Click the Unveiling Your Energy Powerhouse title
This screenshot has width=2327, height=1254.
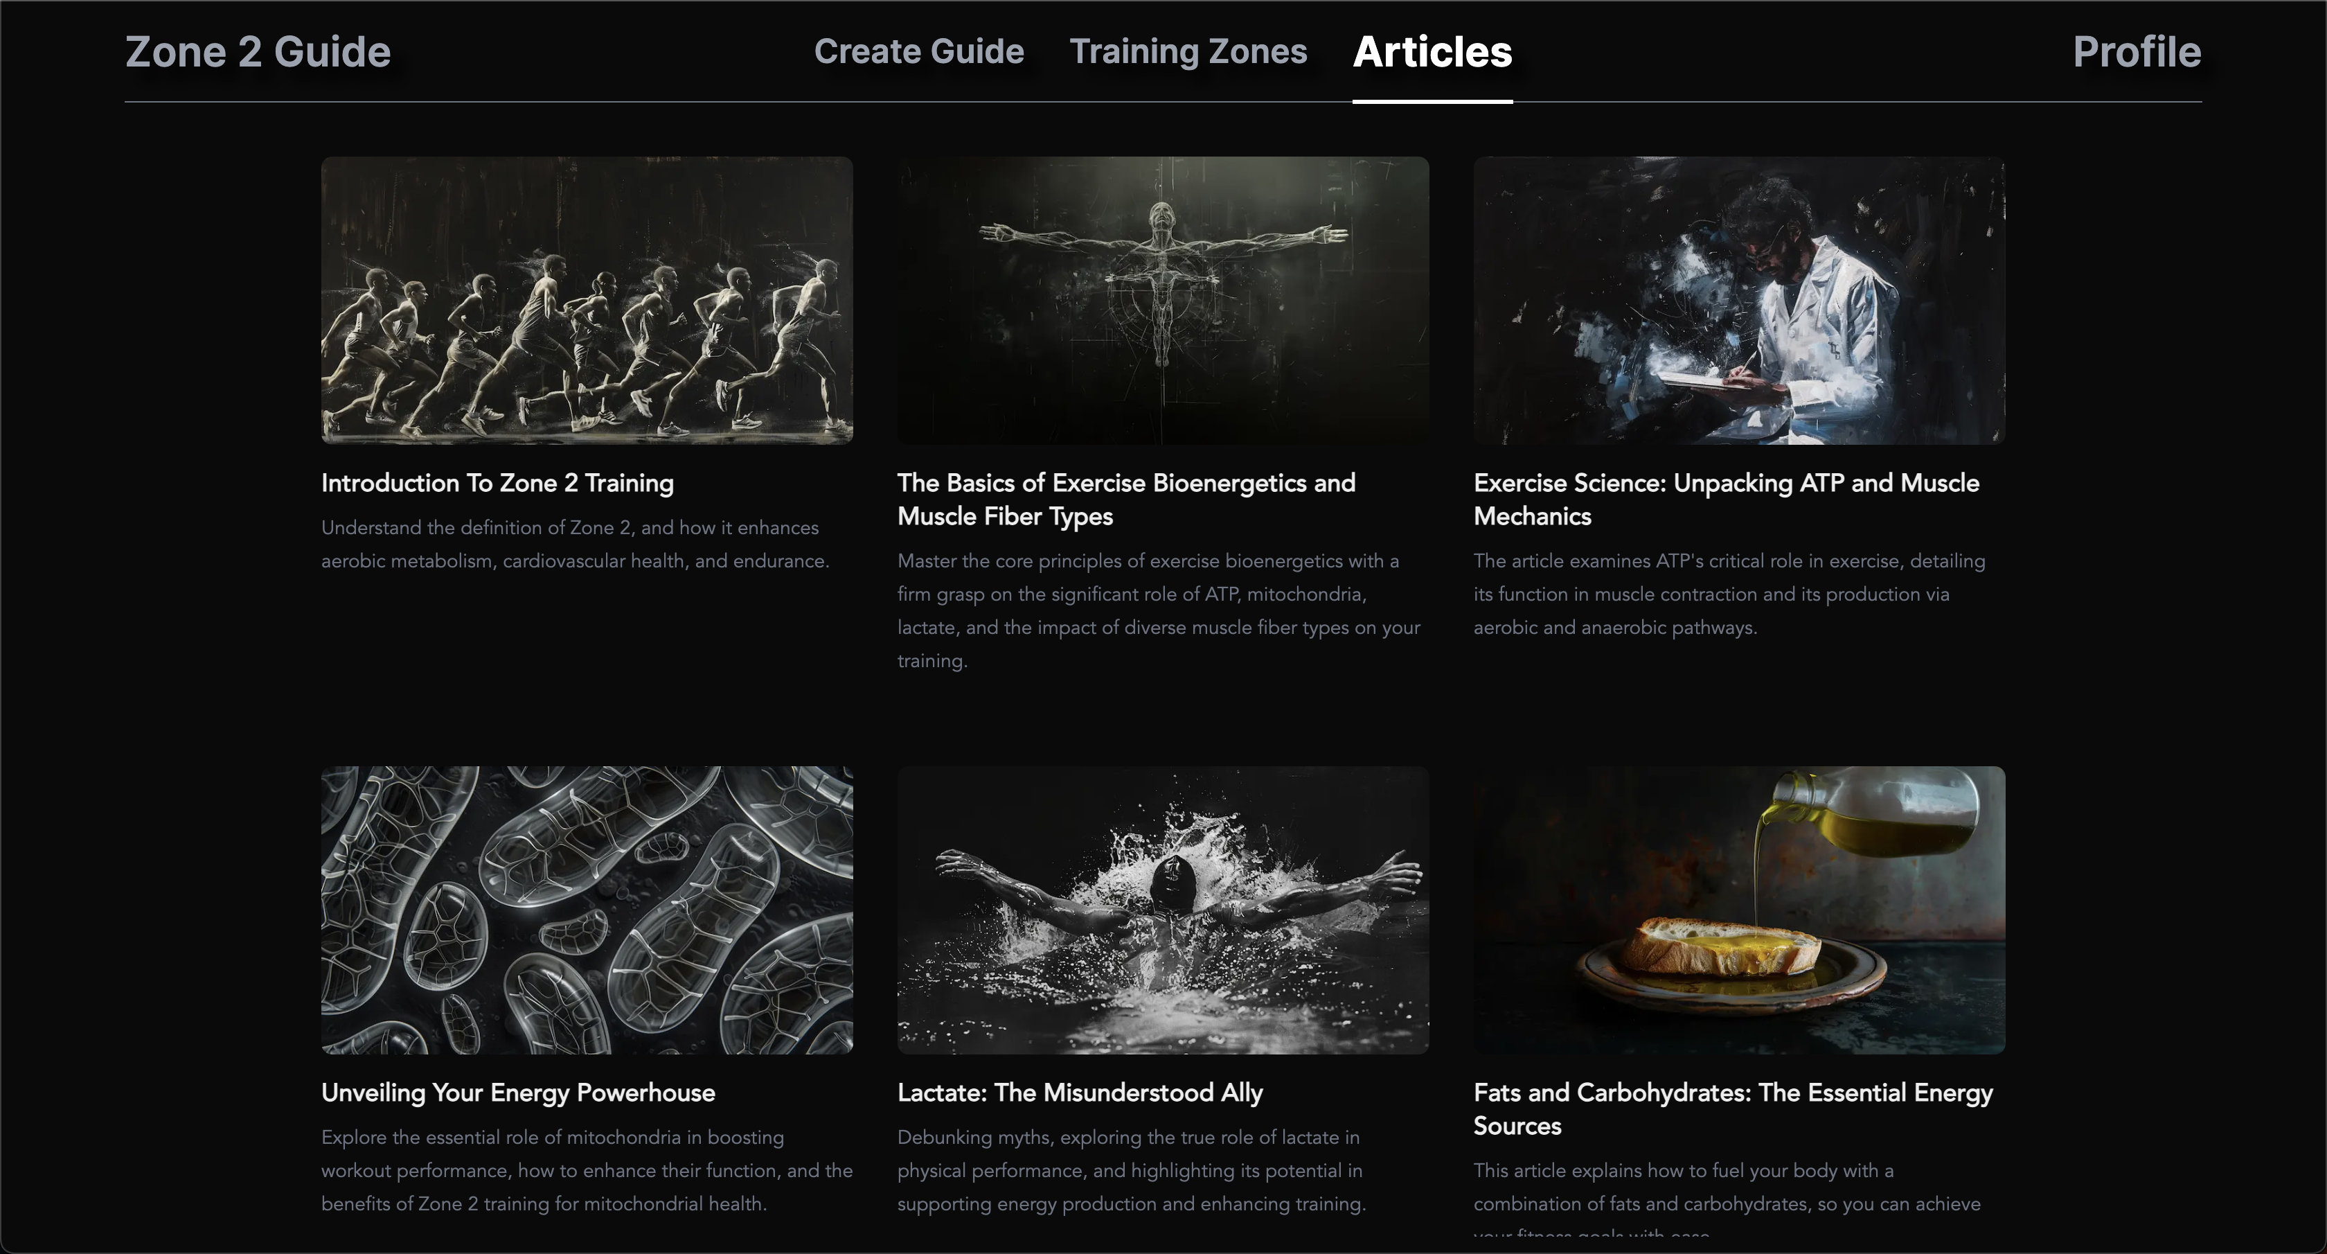pyautogui.click(x=517, y=1093)
